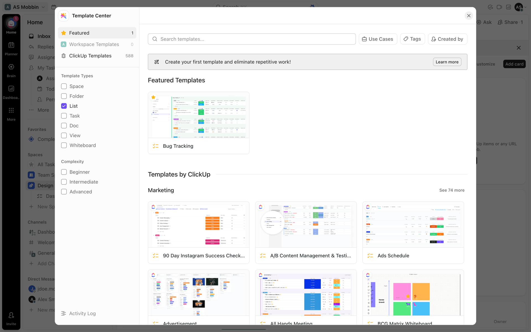Click the 90 Day Instagram list icon
Image resolution: width=531 pixels, height=332 pixels.
[x=156, y=256]
